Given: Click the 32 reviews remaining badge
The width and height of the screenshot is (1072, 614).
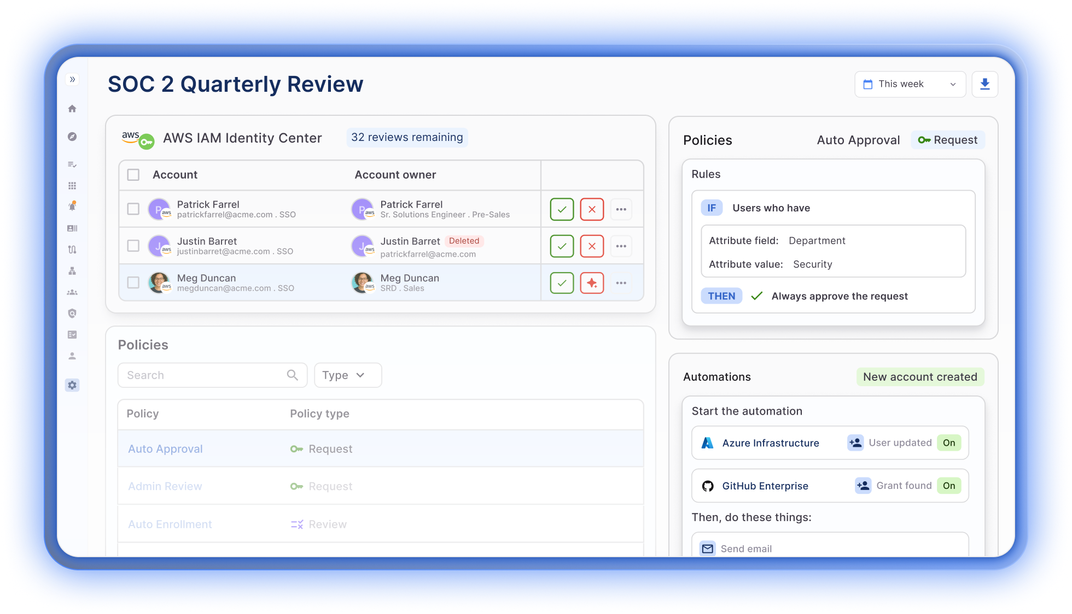Looking at the screenshot, I should 407,137.
